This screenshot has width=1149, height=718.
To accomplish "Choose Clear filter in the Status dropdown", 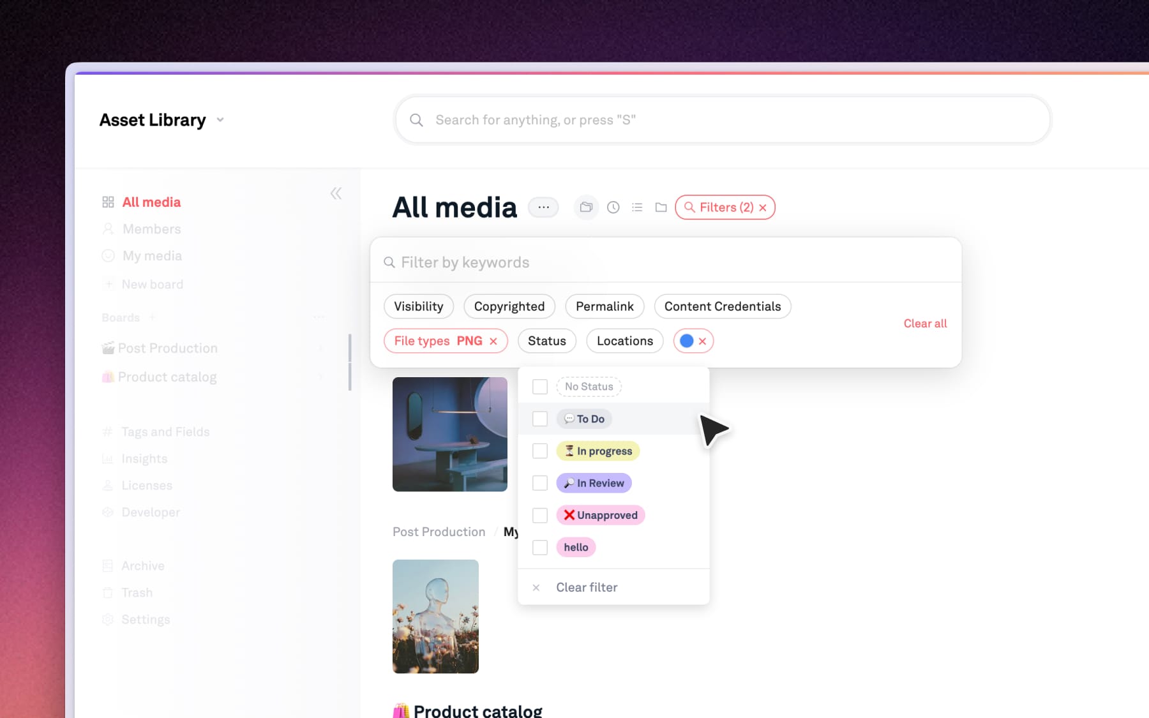I will click(x=587, y=587).
